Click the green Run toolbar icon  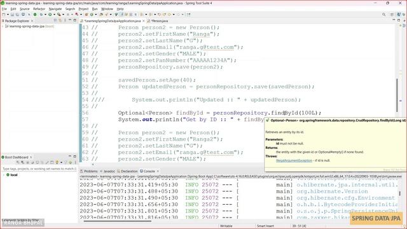pos(50,15)
